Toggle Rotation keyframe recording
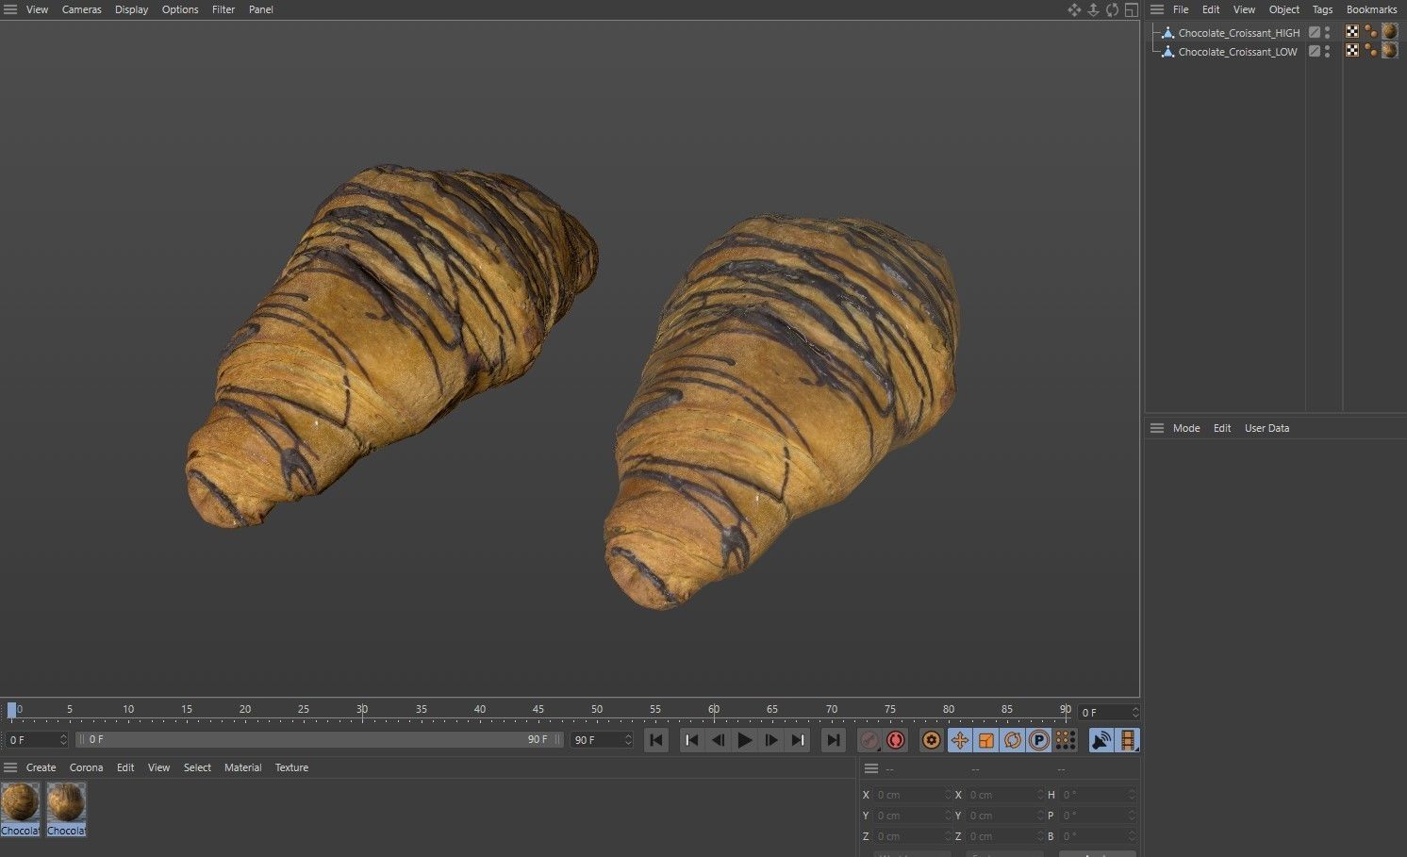 (x=1012, y=740)
